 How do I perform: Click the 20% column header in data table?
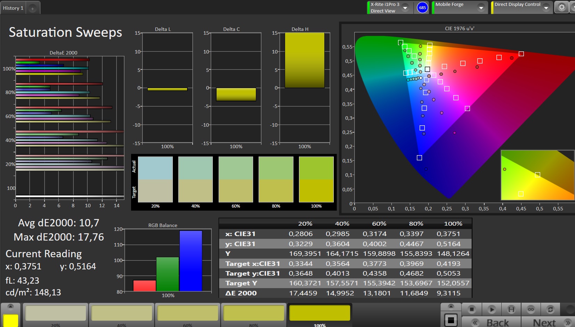(305, 224)
